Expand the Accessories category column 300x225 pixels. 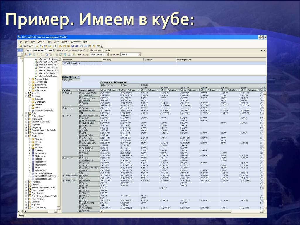point(102,85)
